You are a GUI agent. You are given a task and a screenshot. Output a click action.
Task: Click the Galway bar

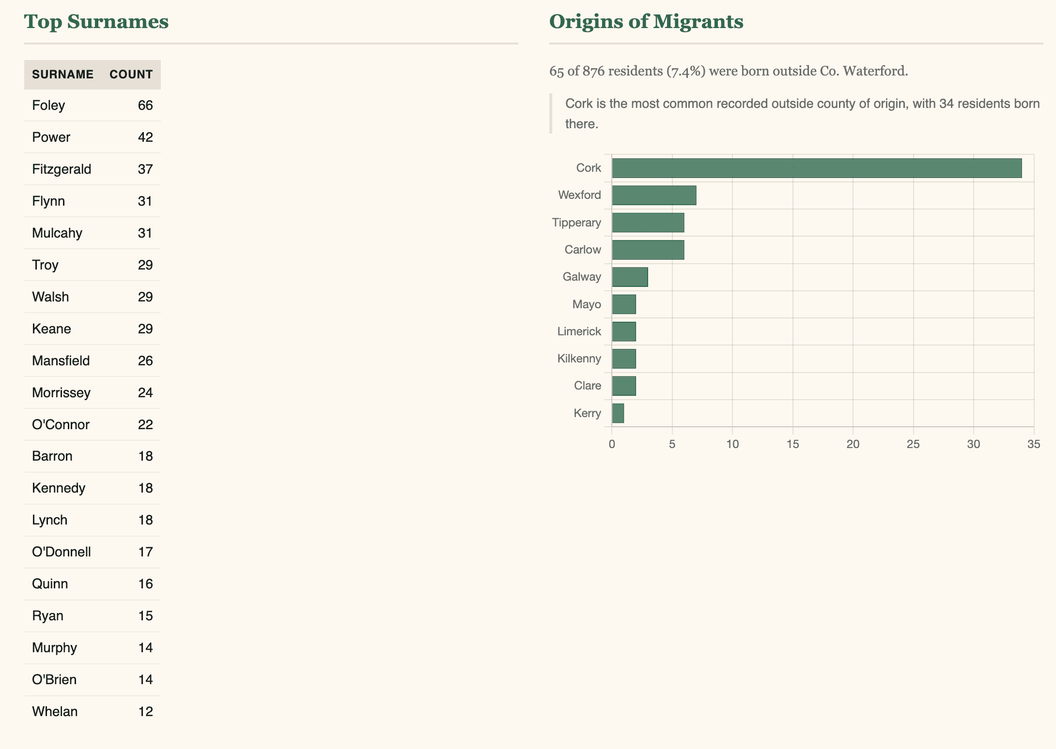630,277
